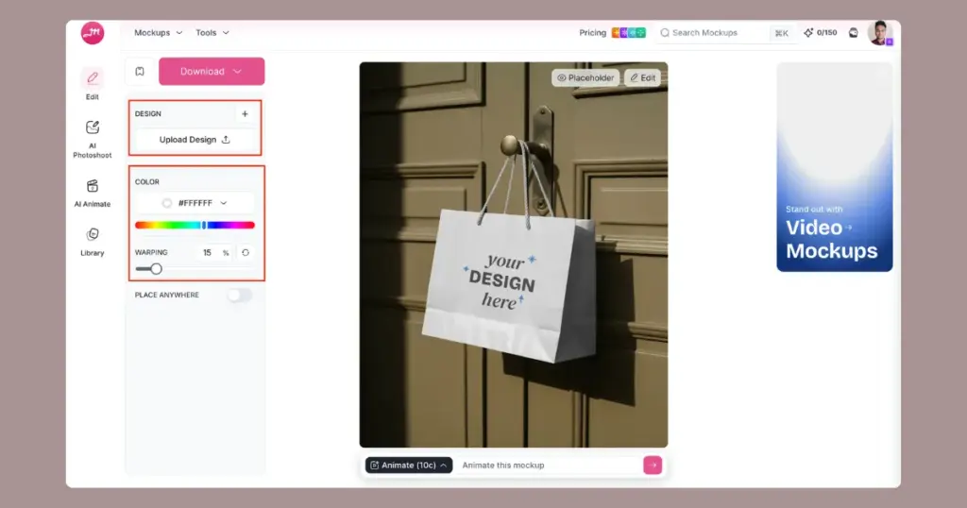The width and height of the screenshot is (967, 508).
Task: Open the support chat icon
Action: point(854,33)
